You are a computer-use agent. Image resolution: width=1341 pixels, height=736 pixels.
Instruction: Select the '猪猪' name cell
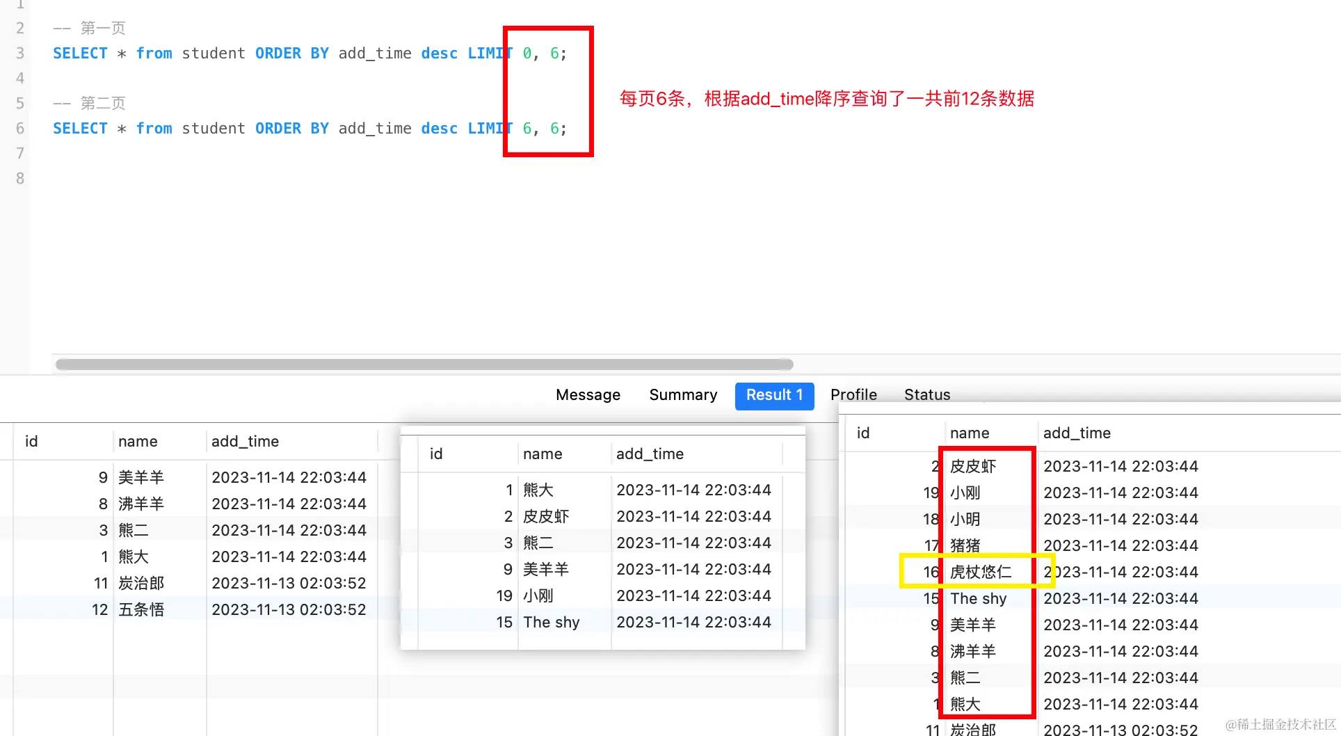pos(965,546)
